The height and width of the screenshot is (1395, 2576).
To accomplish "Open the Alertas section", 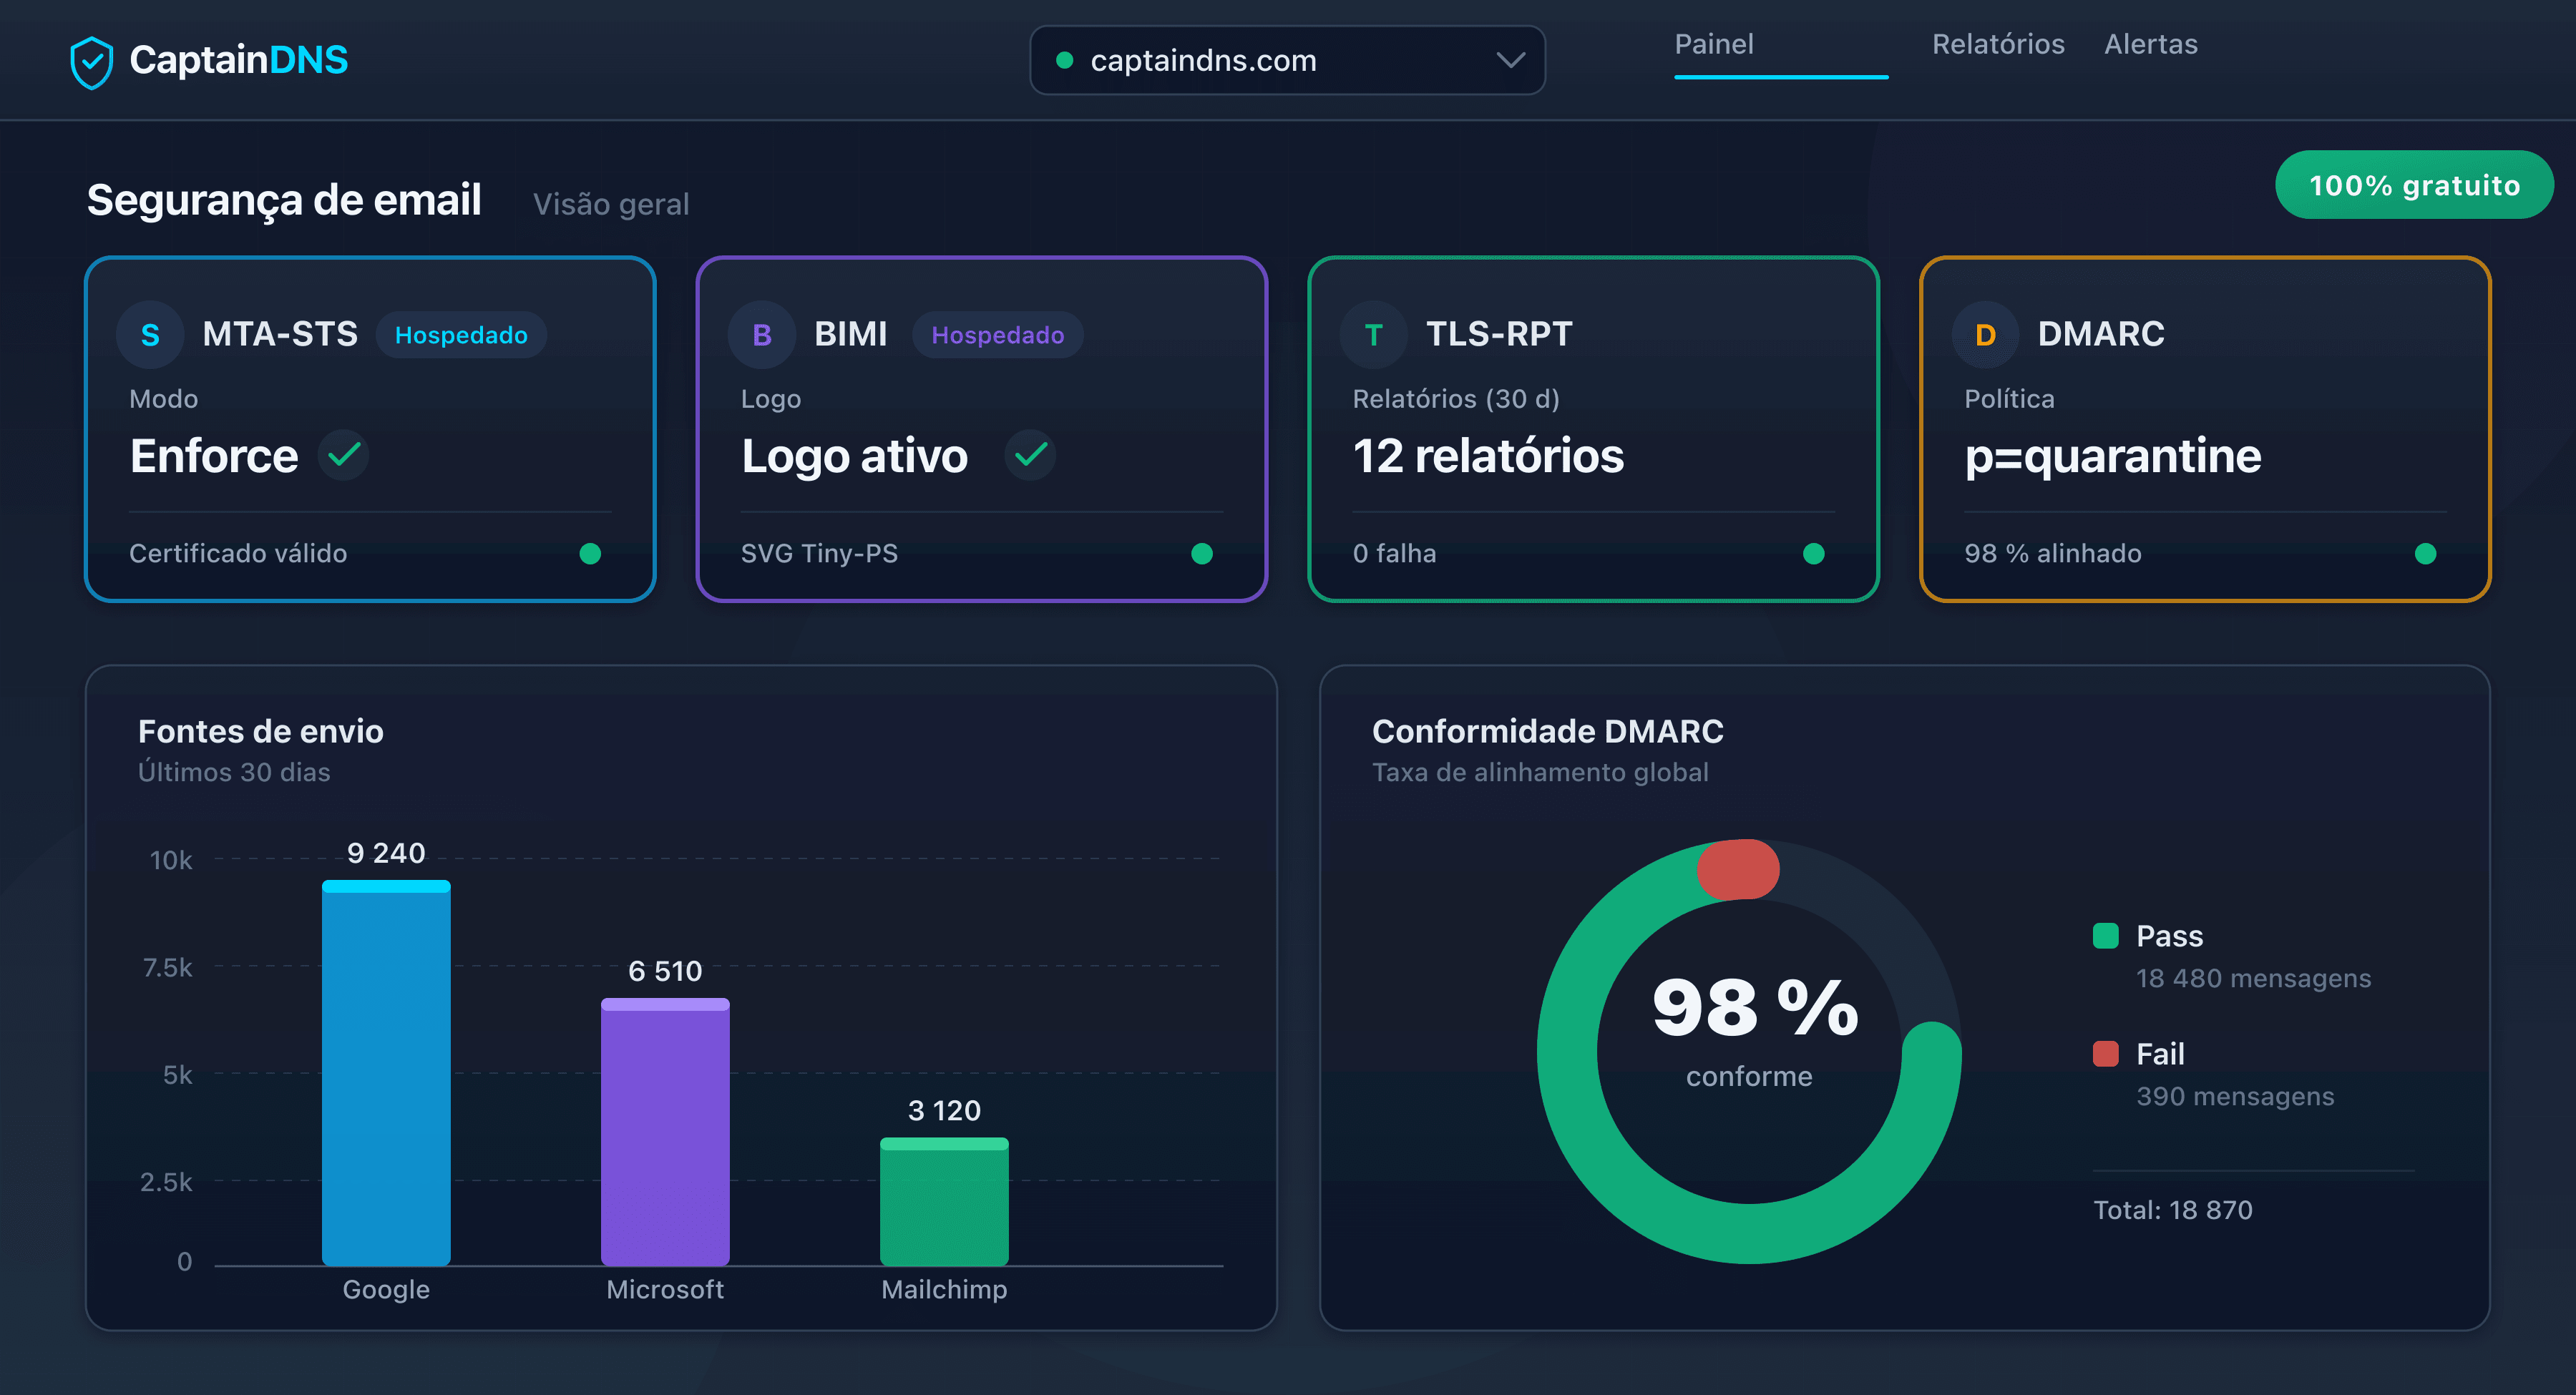I will 2150,44.
